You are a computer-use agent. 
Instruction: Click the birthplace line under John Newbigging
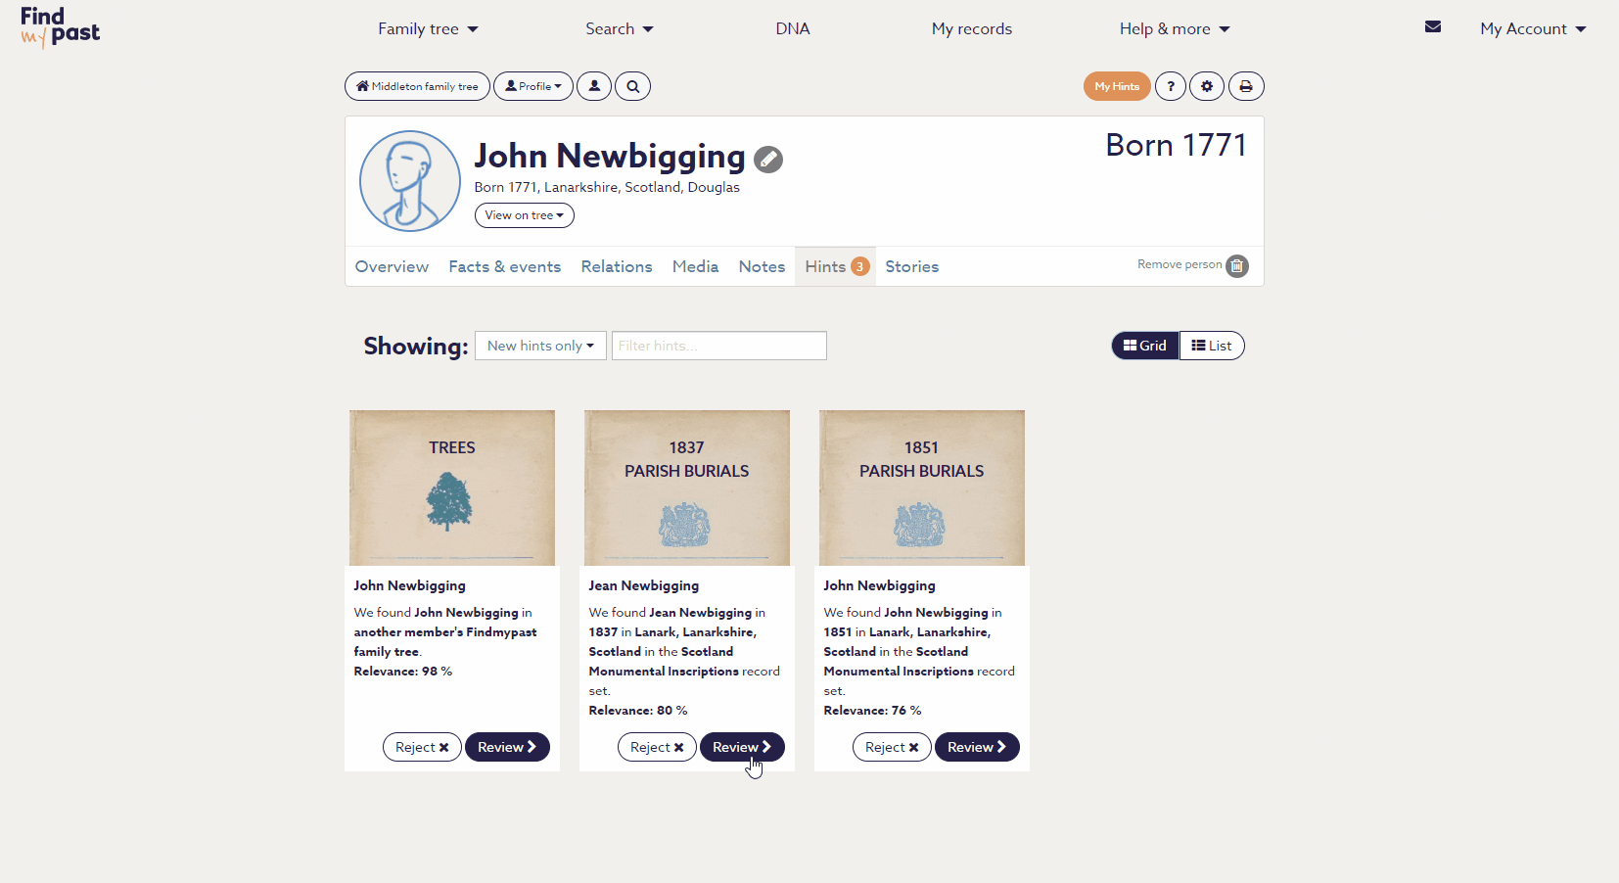coord(607,187)
